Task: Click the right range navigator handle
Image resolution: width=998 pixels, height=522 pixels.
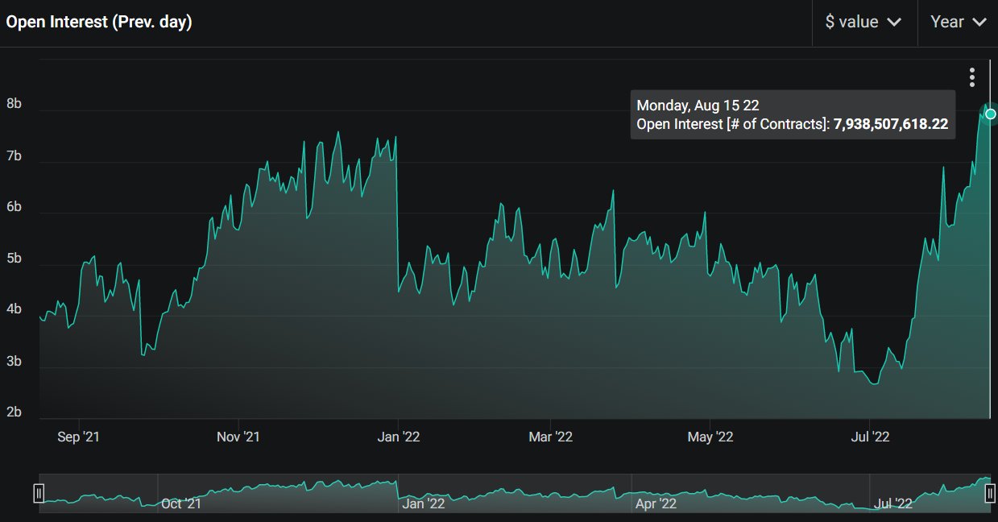Action: click(990, 493)
